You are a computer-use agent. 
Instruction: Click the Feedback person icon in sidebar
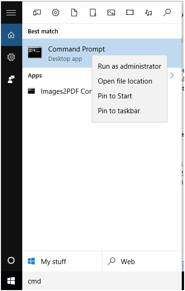click(x=11, y=79)
